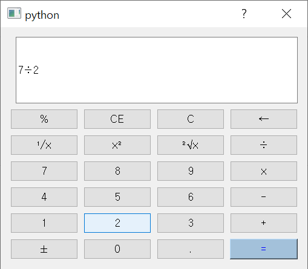Clear entry with the CE button
This screenshot has height=269, width=308.
point(117,119)
